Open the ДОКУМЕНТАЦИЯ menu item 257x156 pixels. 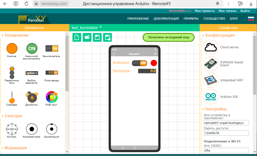166,19
